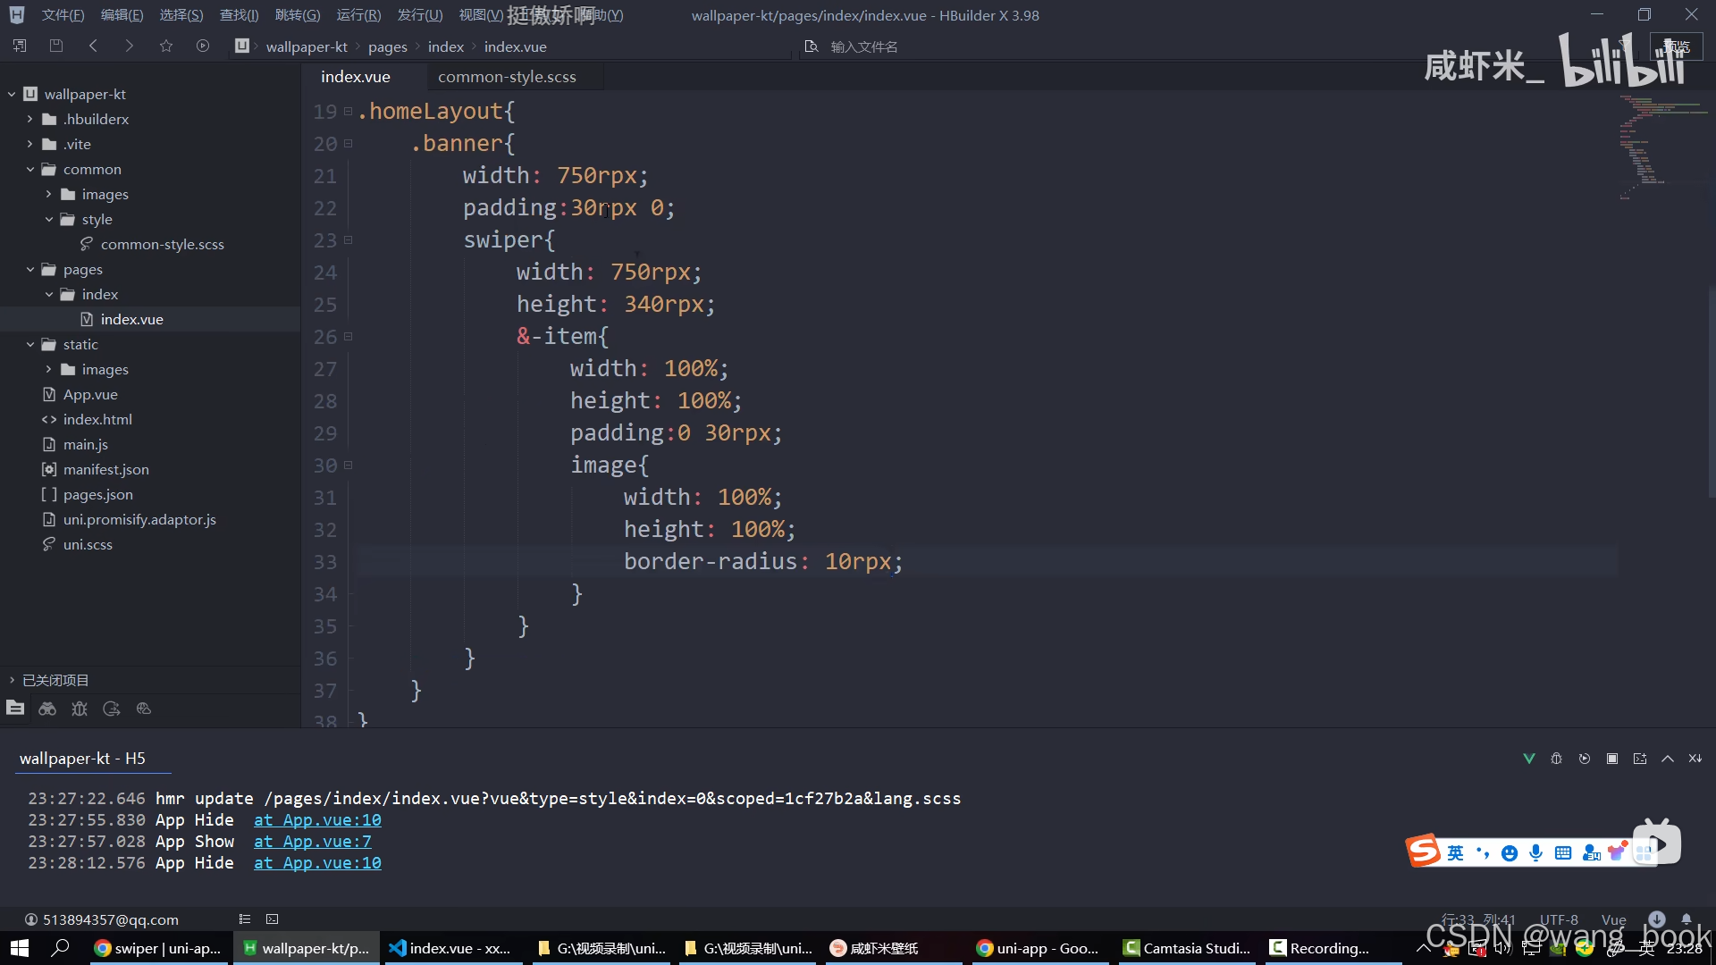Toggle the Sogou punctuation mode icon
1716x965 pixels.
tap(1483, 853)
